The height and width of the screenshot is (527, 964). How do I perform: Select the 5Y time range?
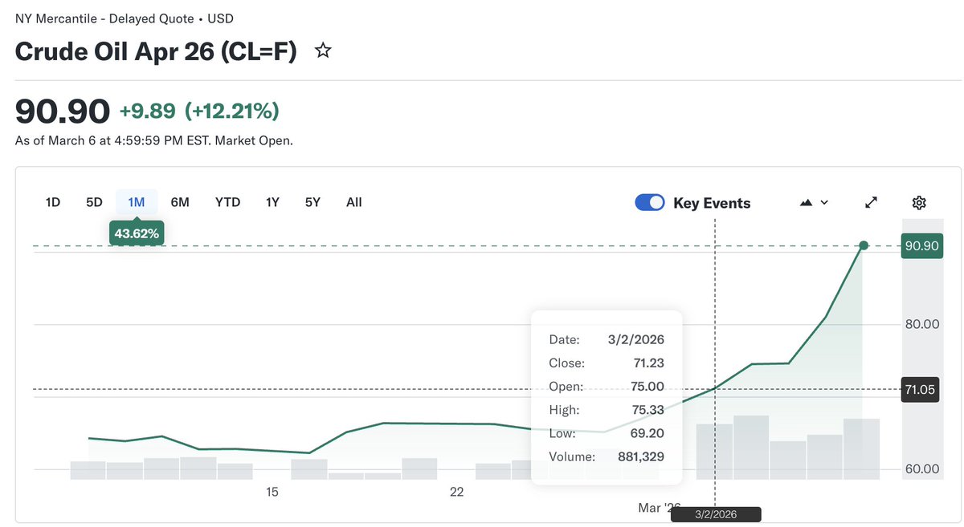click(x=312, y=202)
